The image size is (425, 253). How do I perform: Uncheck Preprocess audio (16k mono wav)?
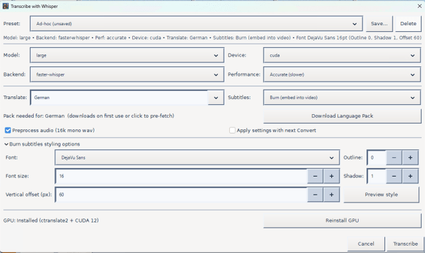pos(8,130)
